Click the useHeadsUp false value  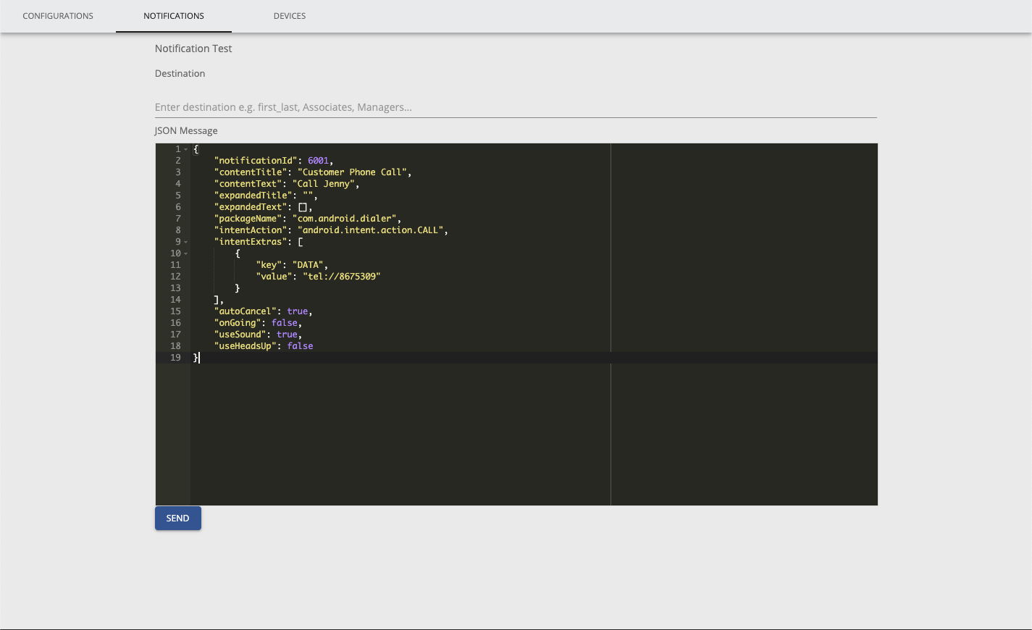[x=300, y=346]
